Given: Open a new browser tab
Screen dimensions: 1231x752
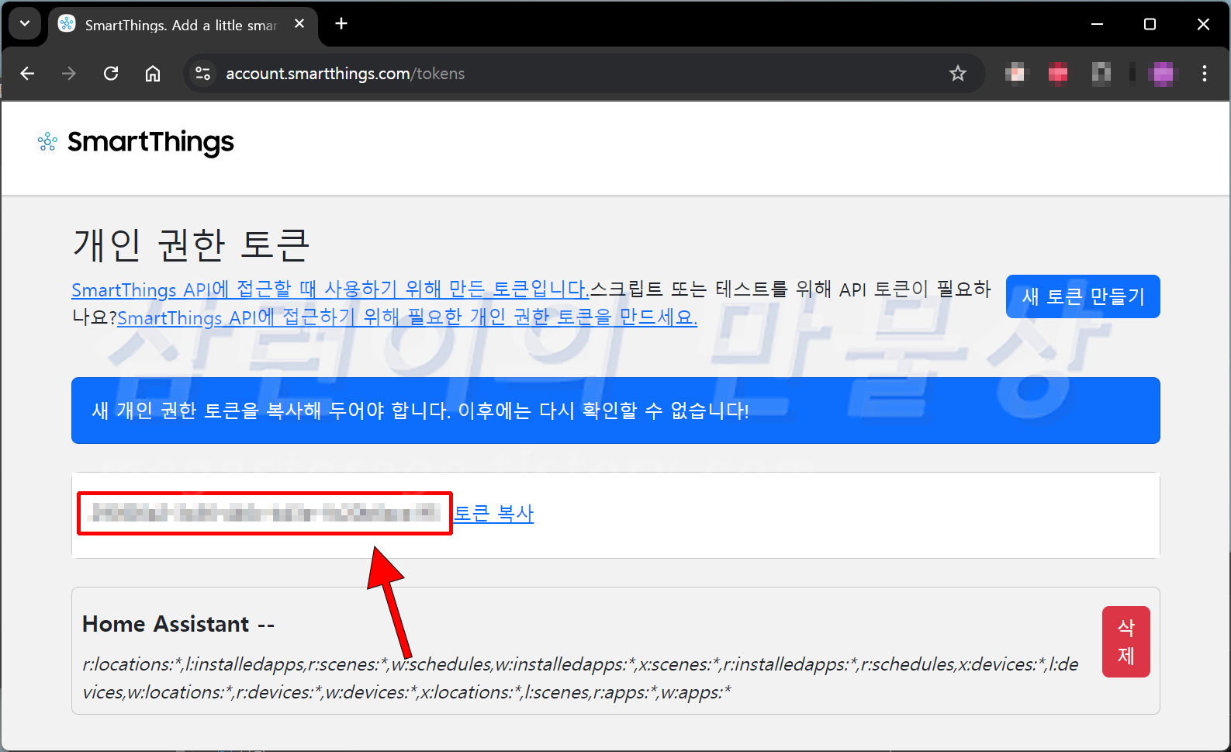Looking at the screenshot, I should tap(341, 23).
